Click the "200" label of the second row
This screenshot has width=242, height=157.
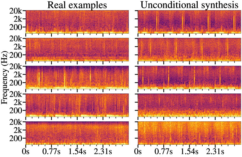(x=16, y=55)
